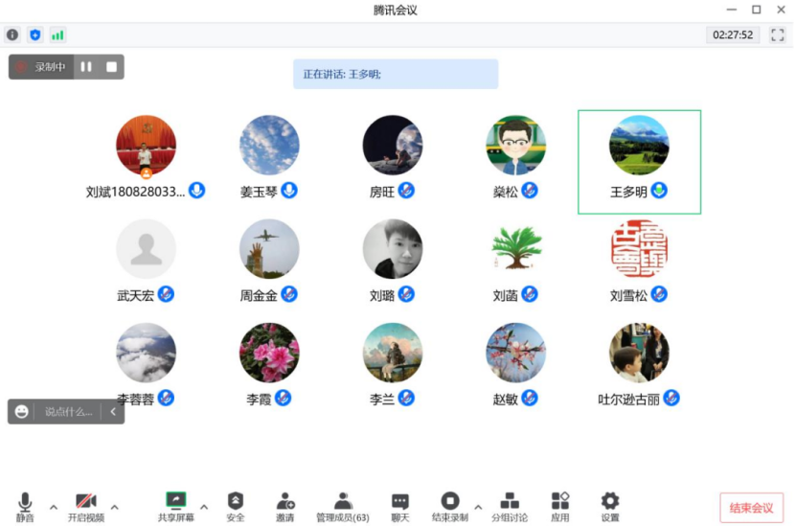795x527 pixels.
Task: Expand video options arrow next to 开启视频
Action: pyautogui.click(x=115, y=507)
